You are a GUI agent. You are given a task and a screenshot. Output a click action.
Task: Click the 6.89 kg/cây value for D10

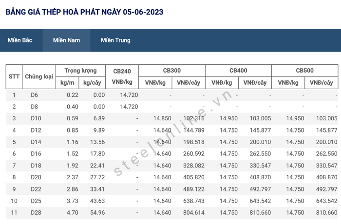99,118
